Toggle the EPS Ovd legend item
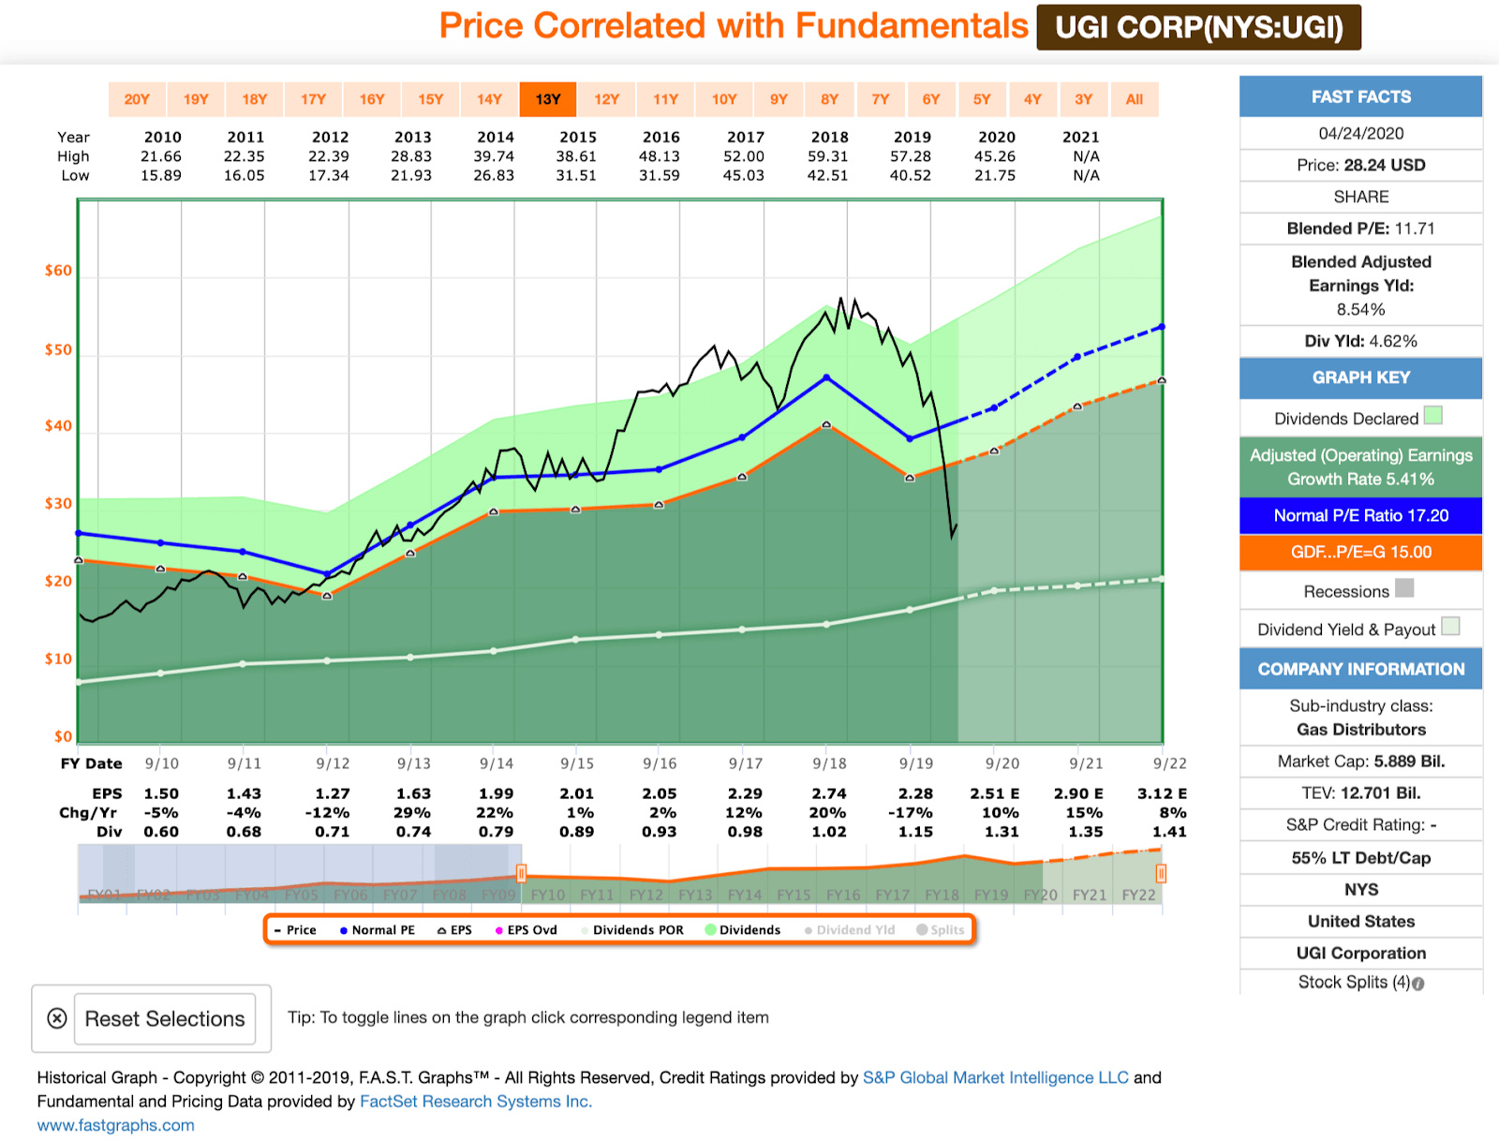1499x1140 pixels. pyautogui.click(x=526, y=930)
